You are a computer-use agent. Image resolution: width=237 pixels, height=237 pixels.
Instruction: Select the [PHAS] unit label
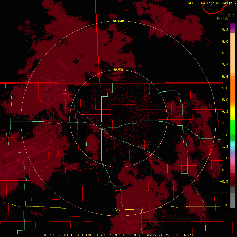point(223,18)
